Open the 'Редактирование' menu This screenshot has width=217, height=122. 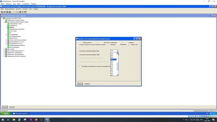(10, 9)
